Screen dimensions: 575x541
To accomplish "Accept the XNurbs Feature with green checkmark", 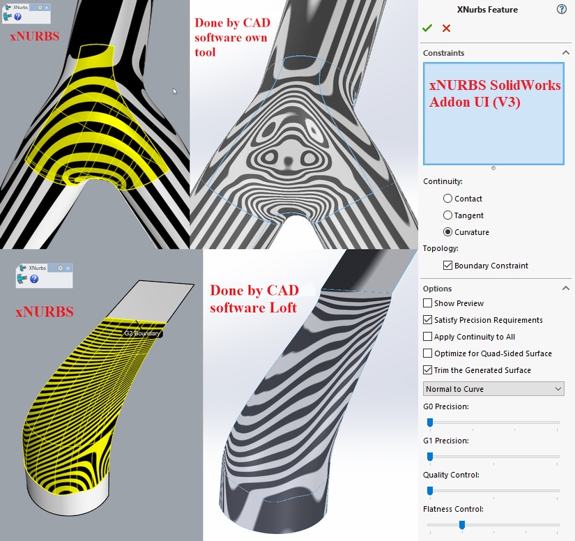I will (427, 29).
